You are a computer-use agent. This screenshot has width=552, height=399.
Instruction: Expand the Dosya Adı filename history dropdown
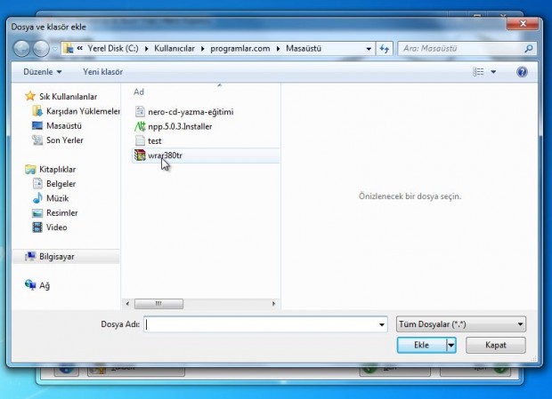click(381, 324)
